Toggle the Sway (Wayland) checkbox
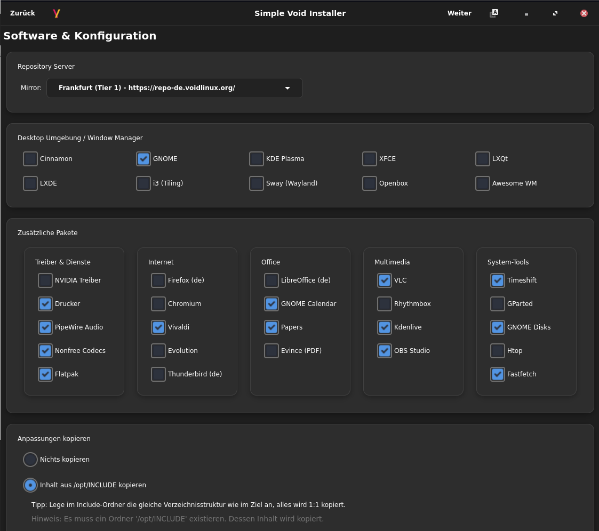Image resolution: width=599 pixels, height=531 pixels. 257,183
